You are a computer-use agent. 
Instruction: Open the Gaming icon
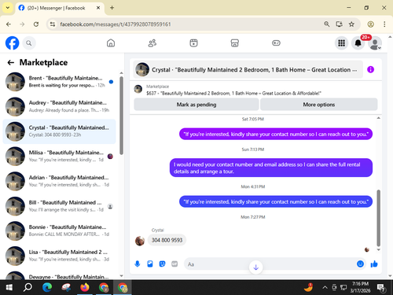pos(276,43)
